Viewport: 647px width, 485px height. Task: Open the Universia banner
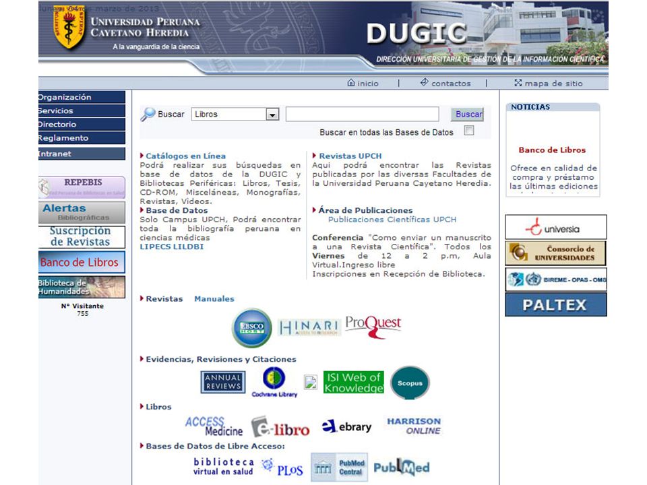[x=556, y=227]
